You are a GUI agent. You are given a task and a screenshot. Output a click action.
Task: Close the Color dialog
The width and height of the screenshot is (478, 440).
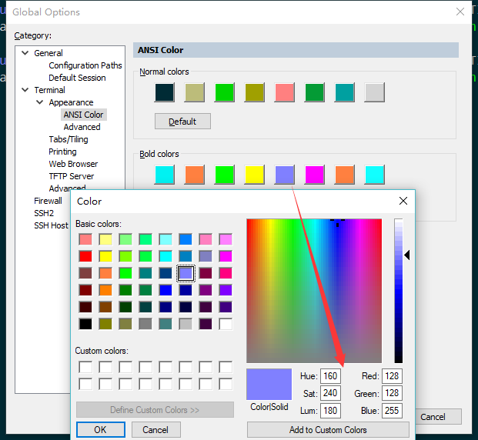403,201
